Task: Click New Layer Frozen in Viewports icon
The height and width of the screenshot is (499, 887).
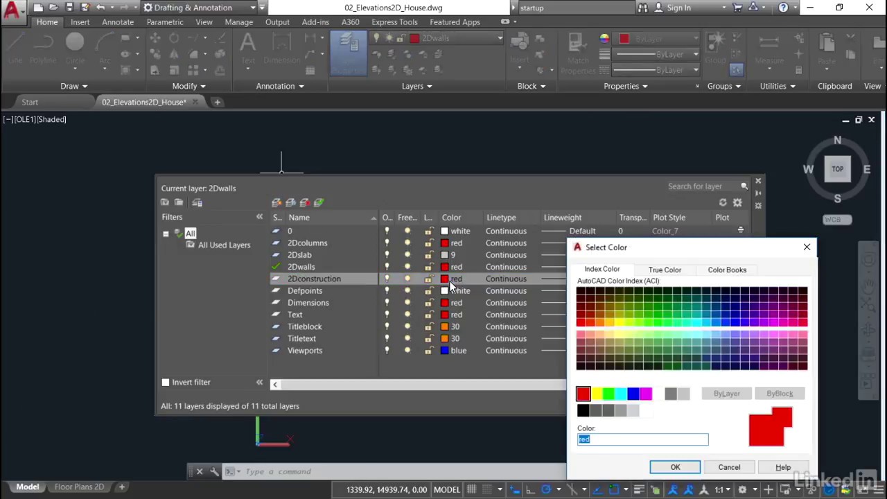Action: click(x=290, y=202)
